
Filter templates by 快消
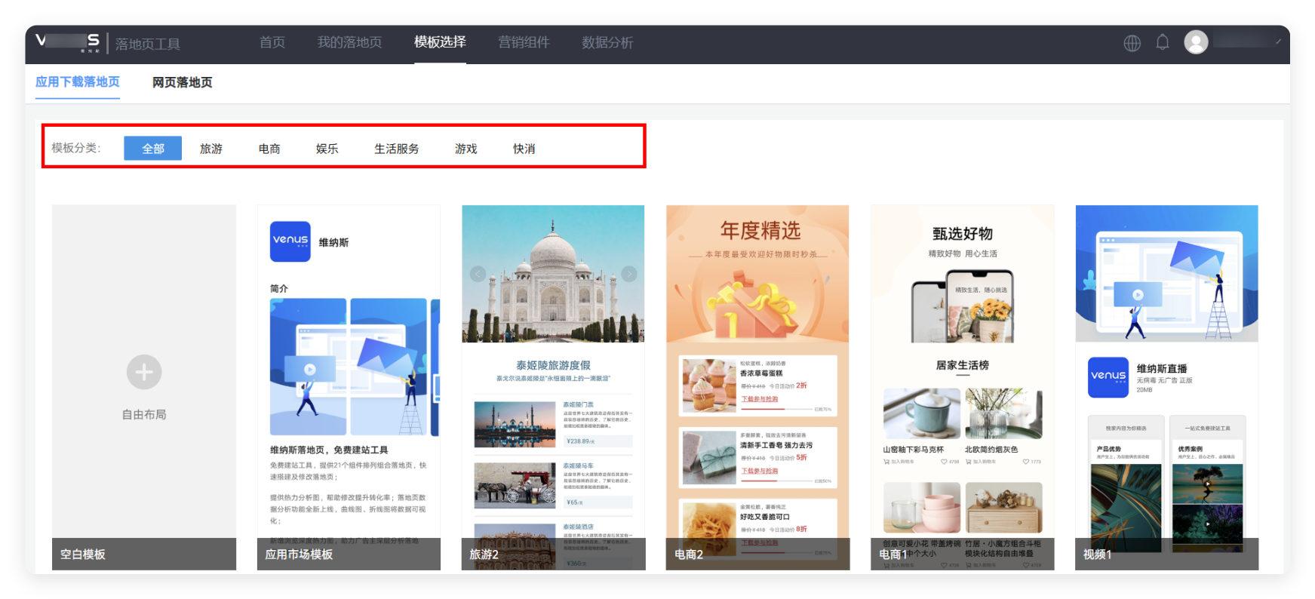(524, 149)
